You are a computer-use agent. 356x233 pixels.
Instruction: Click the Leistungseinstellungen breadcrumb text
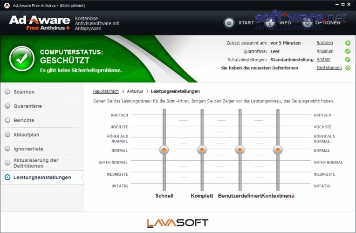click(175, 91)
